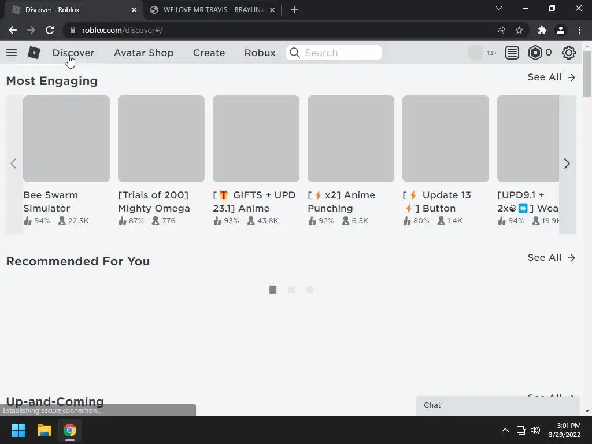The height and width of the screenshot is (444, 592).
Task: Focus the Roblox Search field
Action: pos(334,53)
